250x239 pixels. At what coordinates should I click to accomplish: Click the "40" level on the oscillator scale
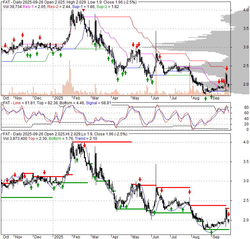coord(246,119)
